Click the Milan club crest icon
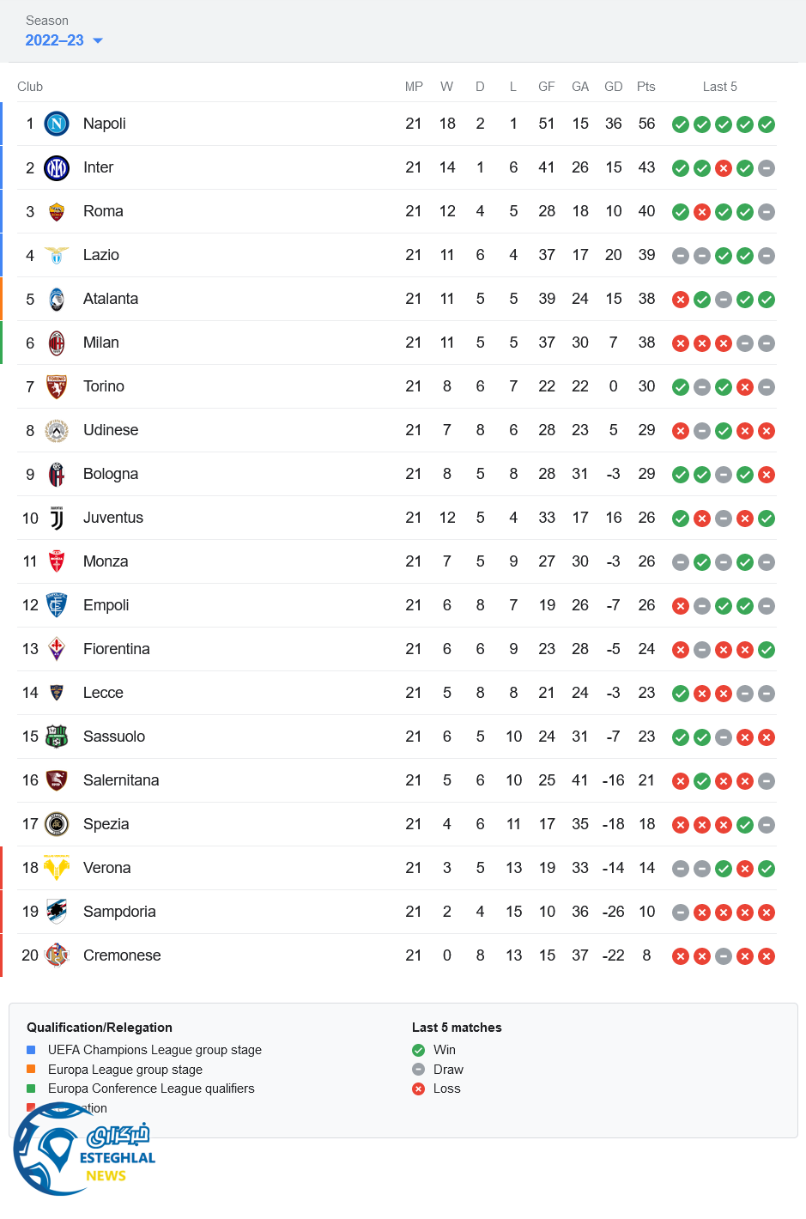 tap(57, 343)
